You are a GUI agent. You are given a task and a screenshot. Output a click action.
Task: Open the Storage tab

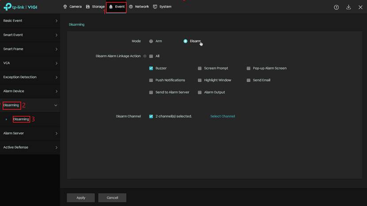pyautogui.click(x=95, y=7)
